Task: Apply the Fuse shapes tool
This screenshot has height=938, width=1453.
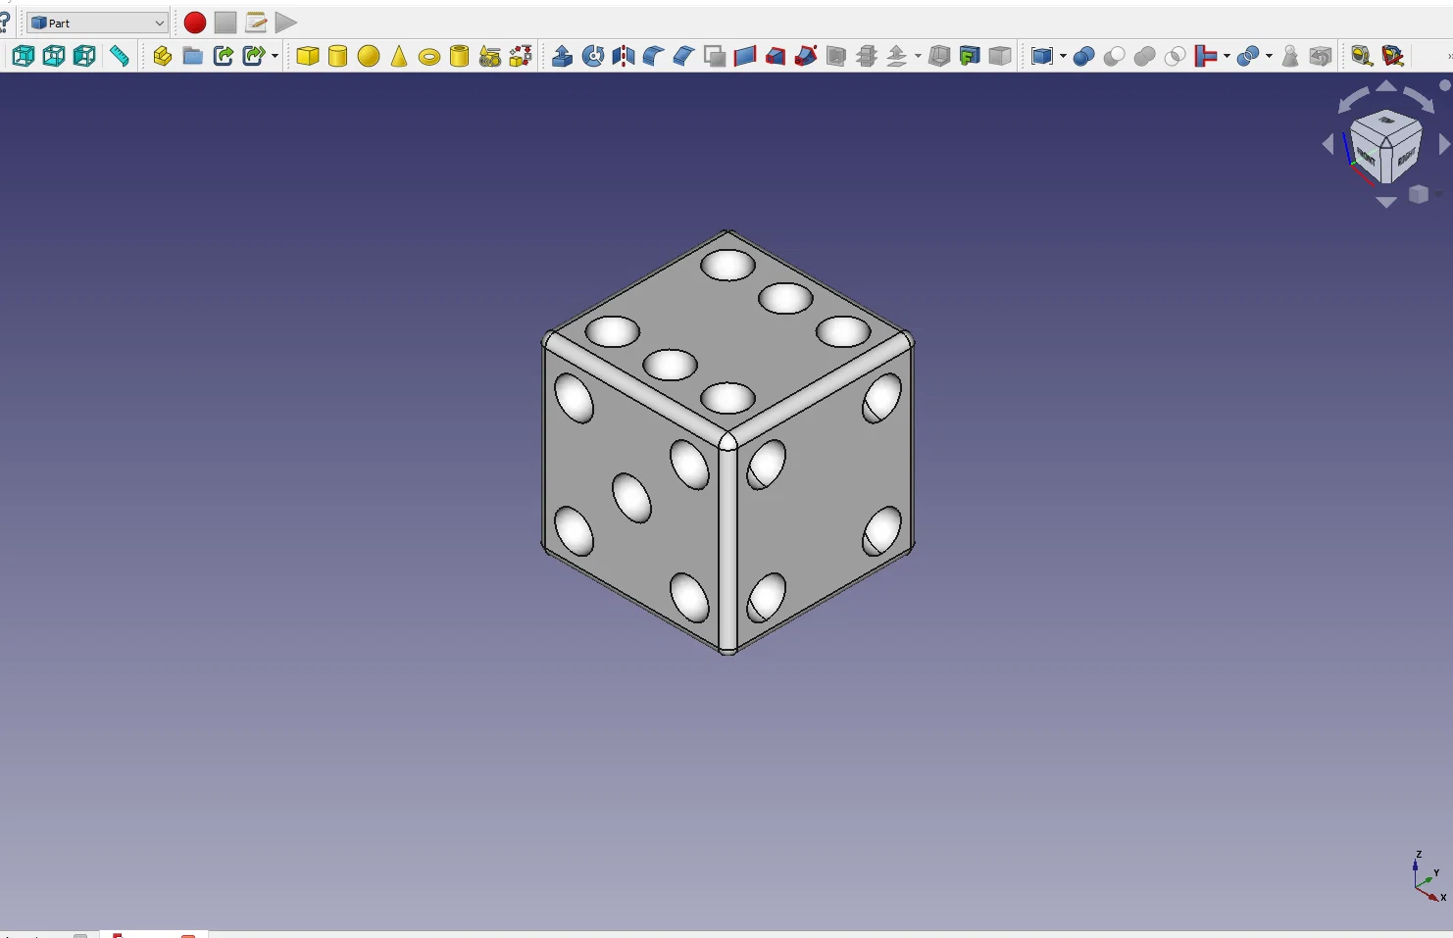Action: pos(1144,56)
